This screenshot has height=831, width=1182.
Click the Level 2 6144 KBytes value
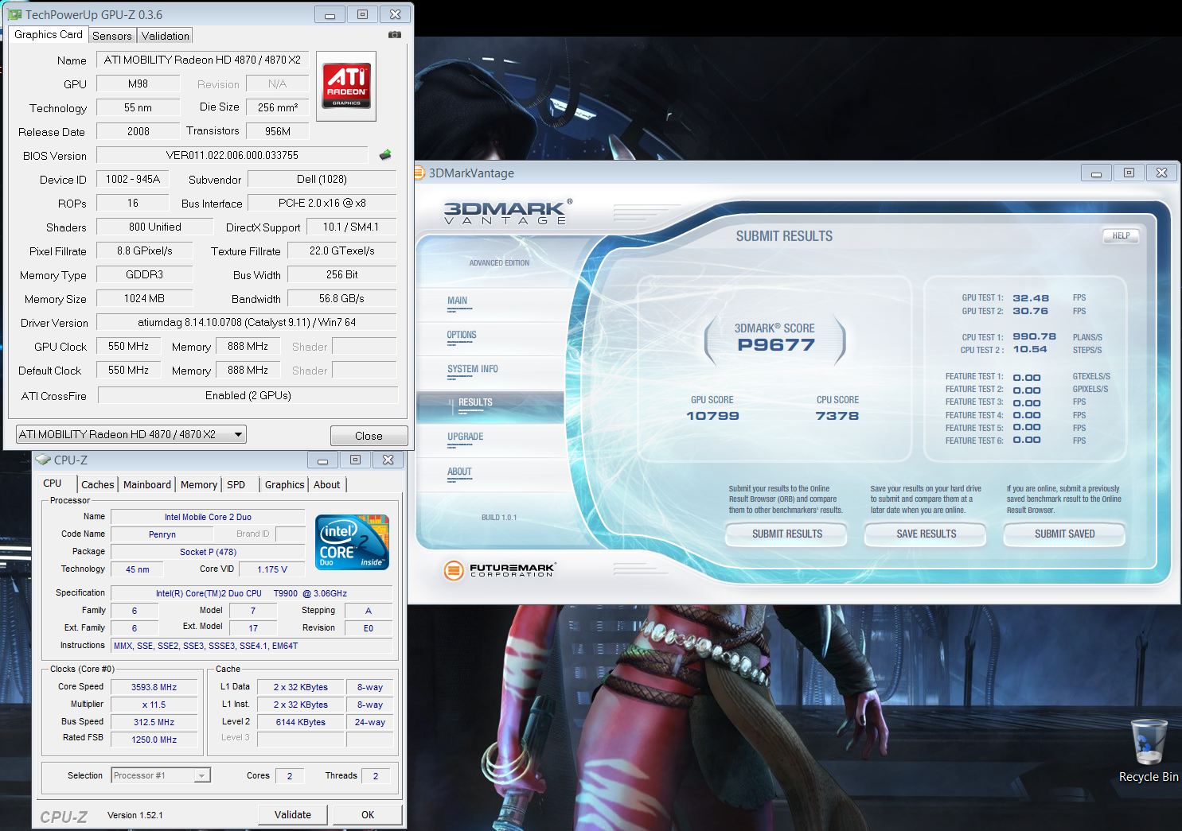click(300, 722)
